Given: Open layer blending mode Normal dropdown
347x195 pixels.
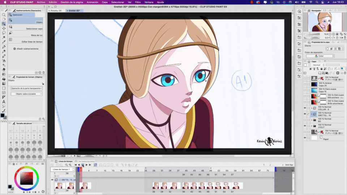Looking at the screenshot, I should coord(319,65).
